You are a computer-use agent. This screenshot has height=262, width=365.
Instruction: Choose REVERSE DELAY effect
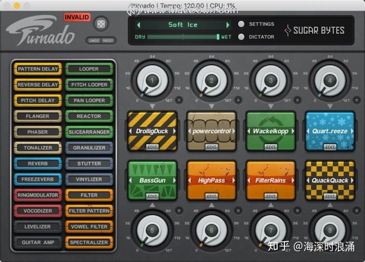click(38, 85)
